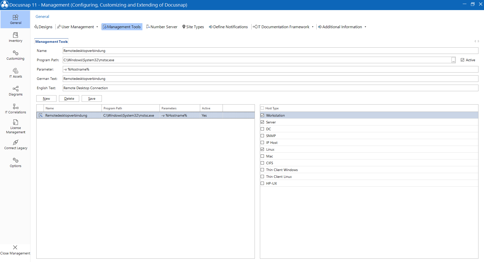Click the Program Path browse button

point(453,60)
